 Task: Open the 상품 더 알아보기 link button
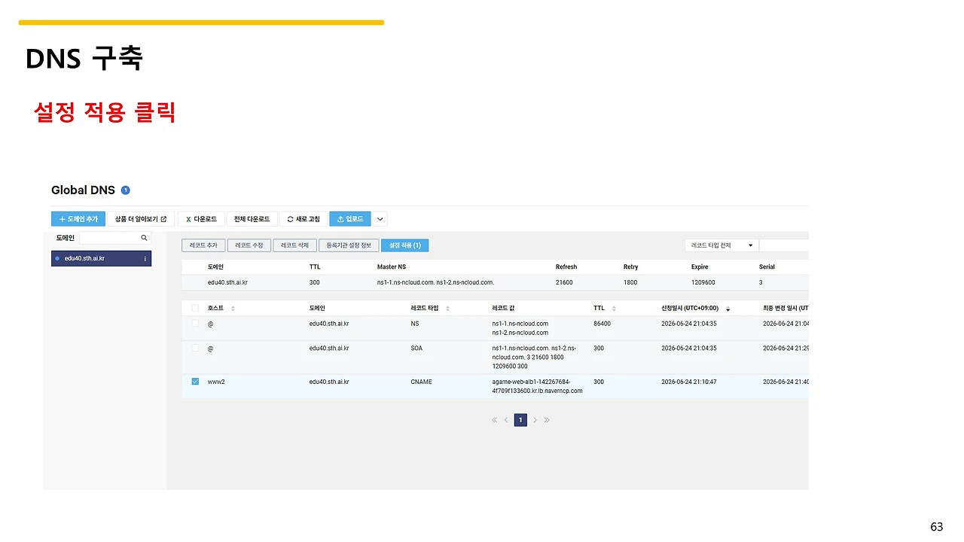(x=141, y=219)
